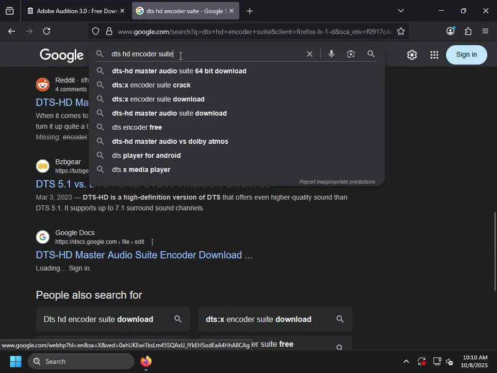Open Google apps grid

(x=434, y=55)
